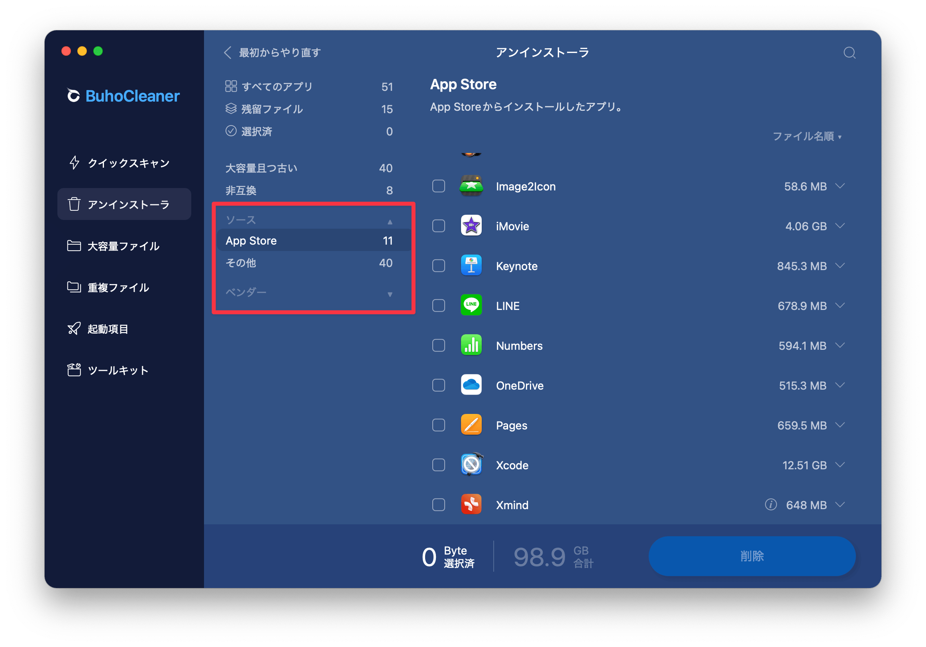Open 選択済 category
Viewport: 926px width, 647px height.
[x=309, y=131]
